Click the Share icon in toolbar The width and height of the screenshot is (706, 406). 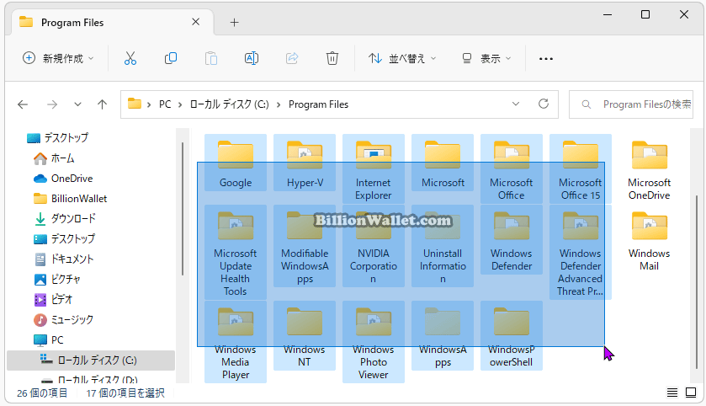[292, 59]
